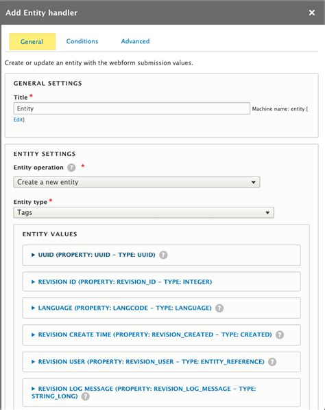Click into the Title text field
This screenshot has height=410, width=325.
pos(132,109)
